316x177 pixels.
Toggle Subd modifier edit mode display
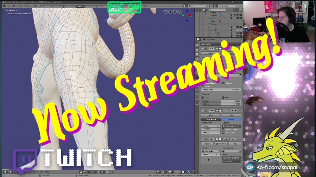coord(224,111)
